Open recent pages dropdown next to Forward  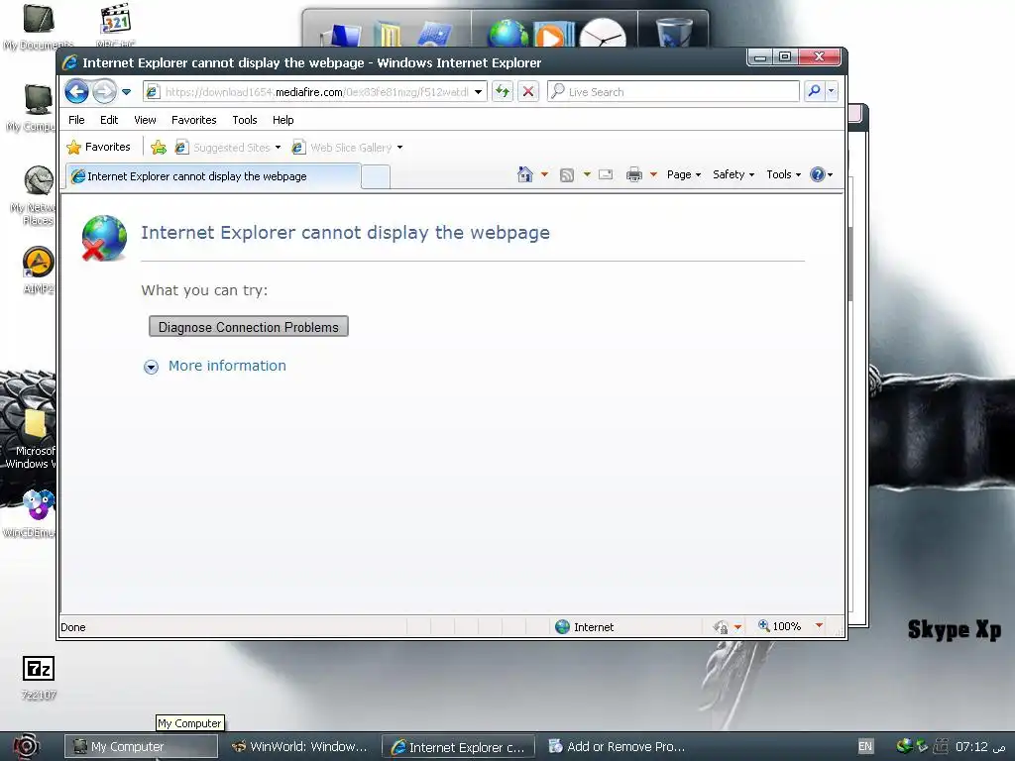(127, 92)
